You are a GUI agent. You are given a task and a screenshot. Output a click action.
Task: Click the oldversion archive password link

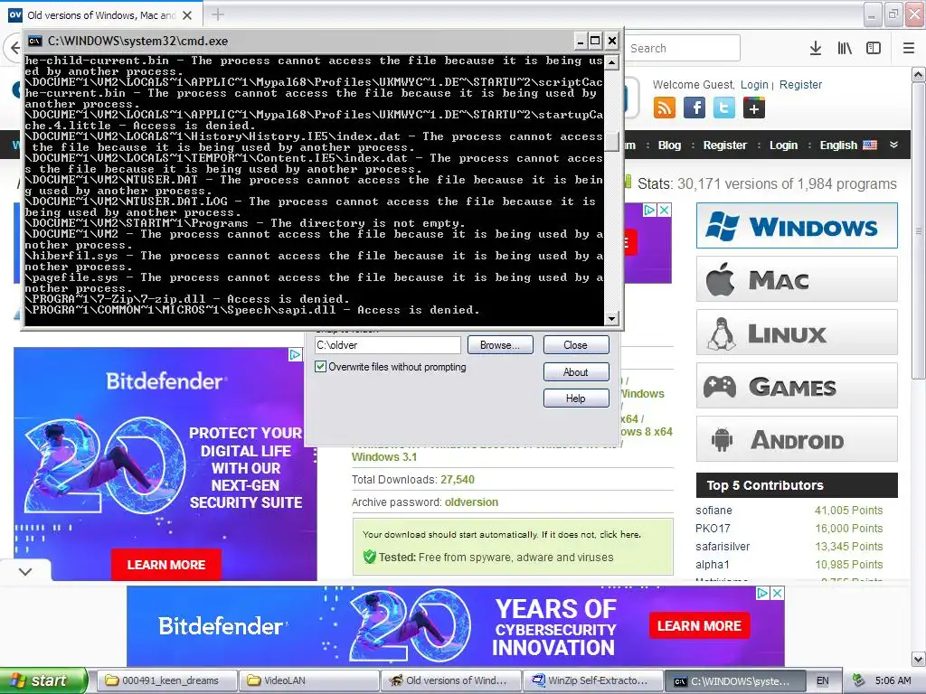tap(471, 502)
